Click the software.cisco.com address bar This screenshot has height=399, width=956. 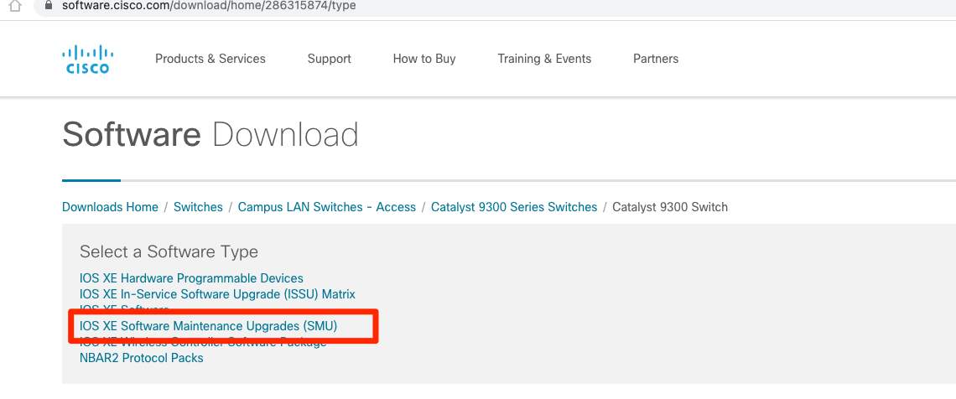[210, 6]
